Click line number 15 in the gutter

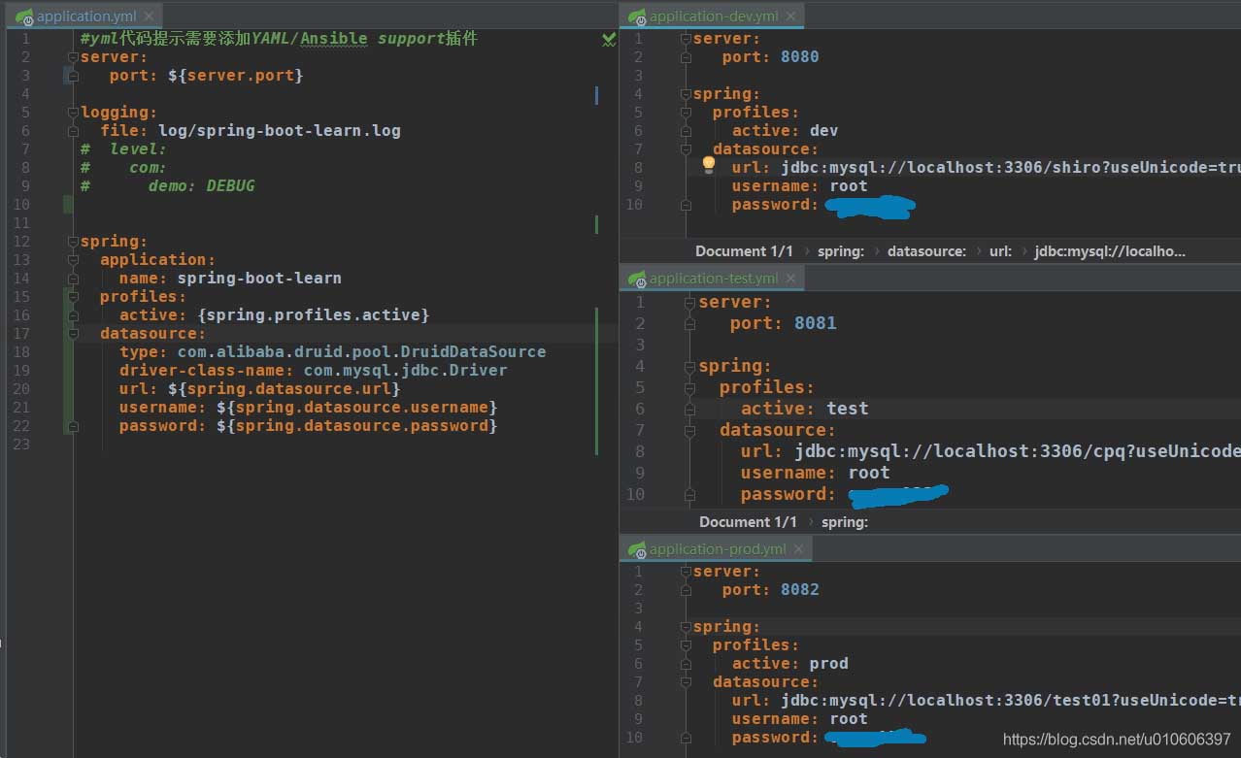coord(21,296)
